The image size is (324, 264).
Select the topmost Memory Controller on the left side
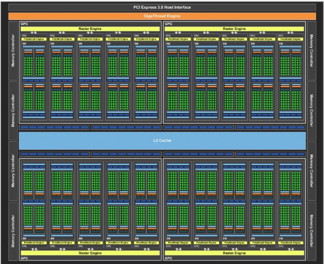pos(13,51)
